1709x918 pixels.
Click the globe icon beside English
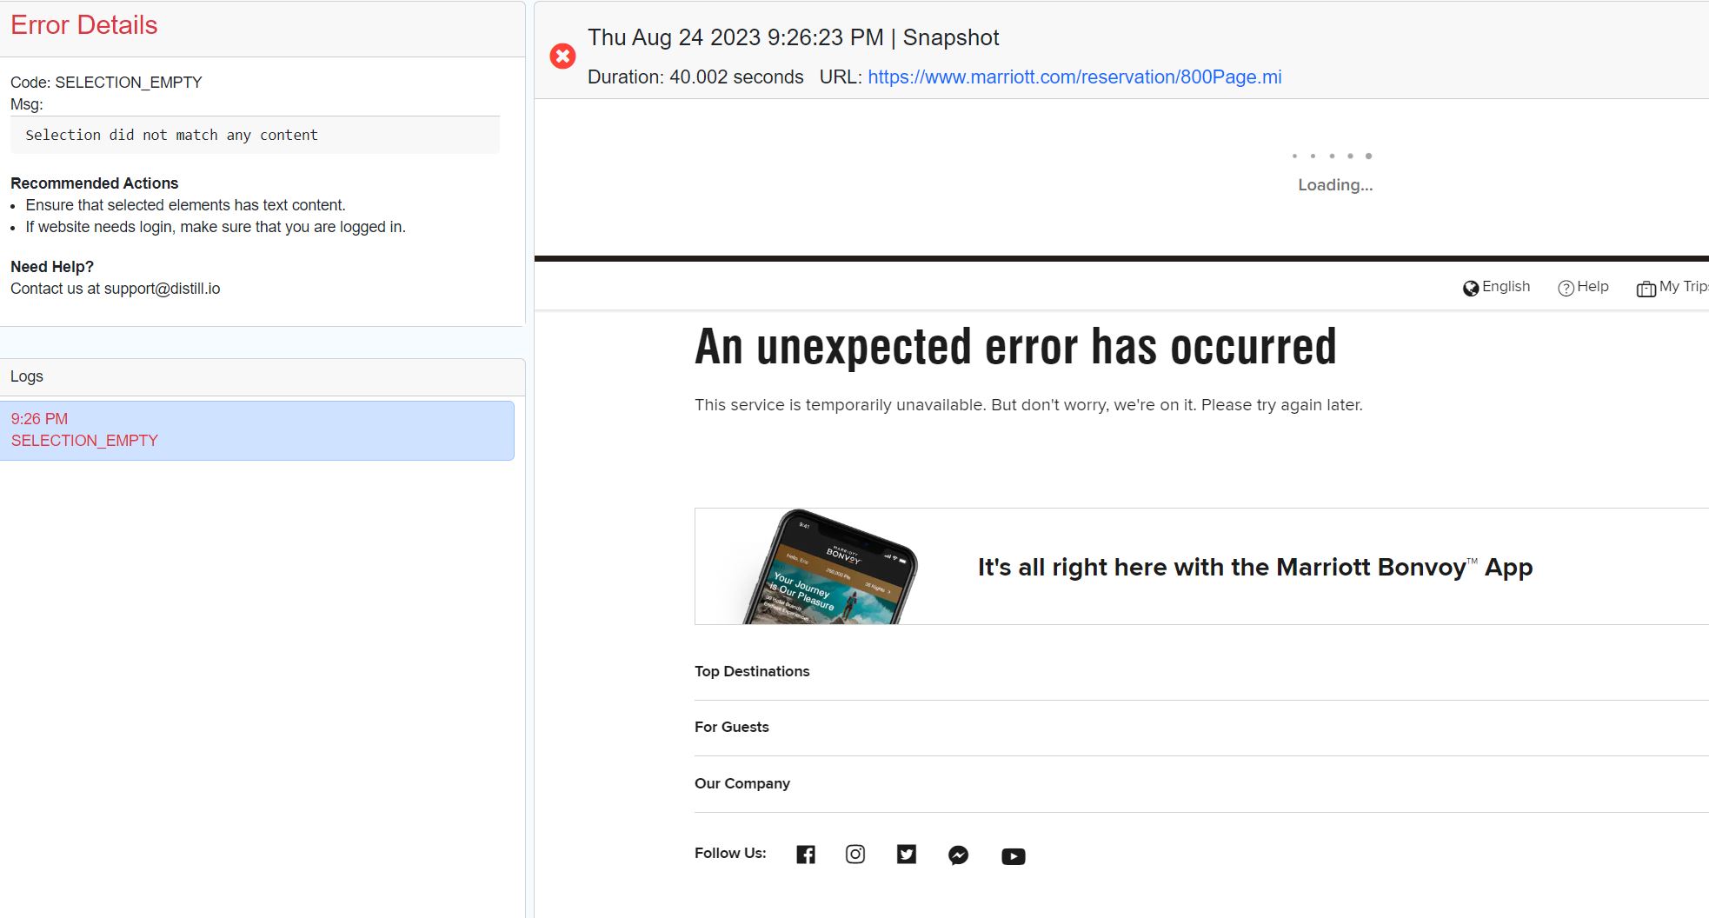(1471, 289)
